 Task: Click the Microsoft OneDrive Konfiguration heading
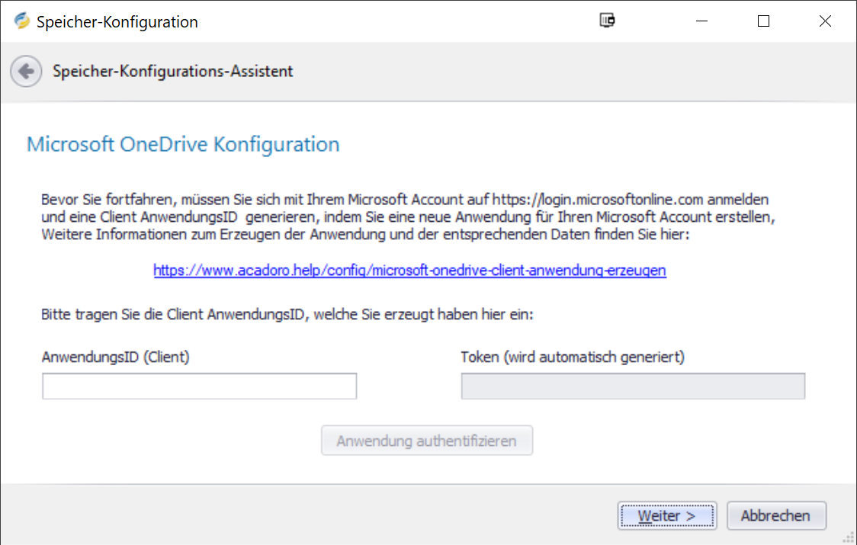coord(183,144)
